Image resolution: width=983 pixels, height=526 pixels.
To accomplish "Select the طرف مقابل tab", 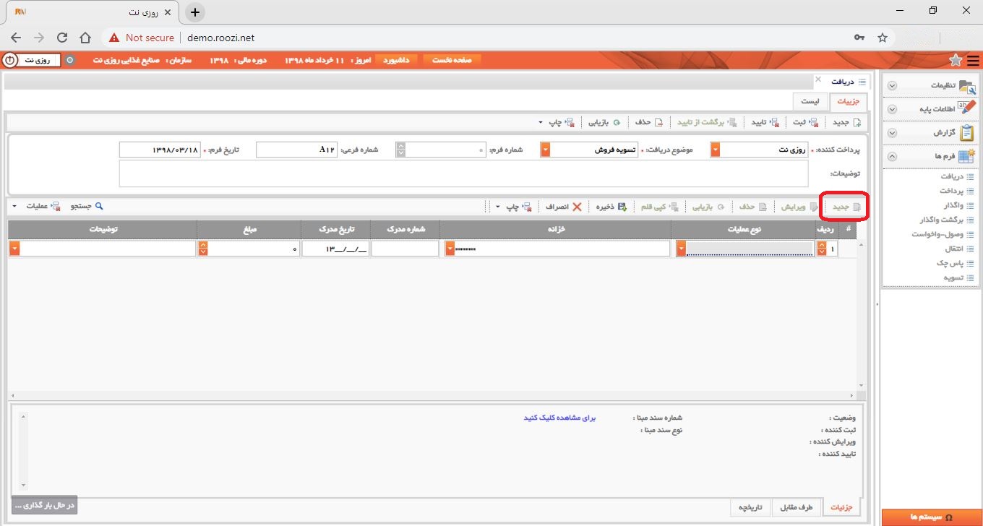I will click(798, 507).
